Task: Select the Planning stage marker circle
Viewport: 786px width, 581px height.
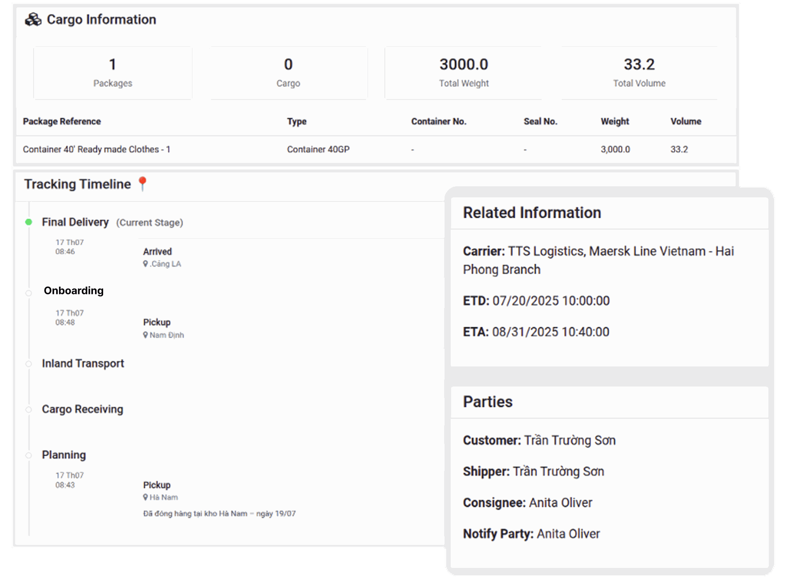Action: coord(29,455)
